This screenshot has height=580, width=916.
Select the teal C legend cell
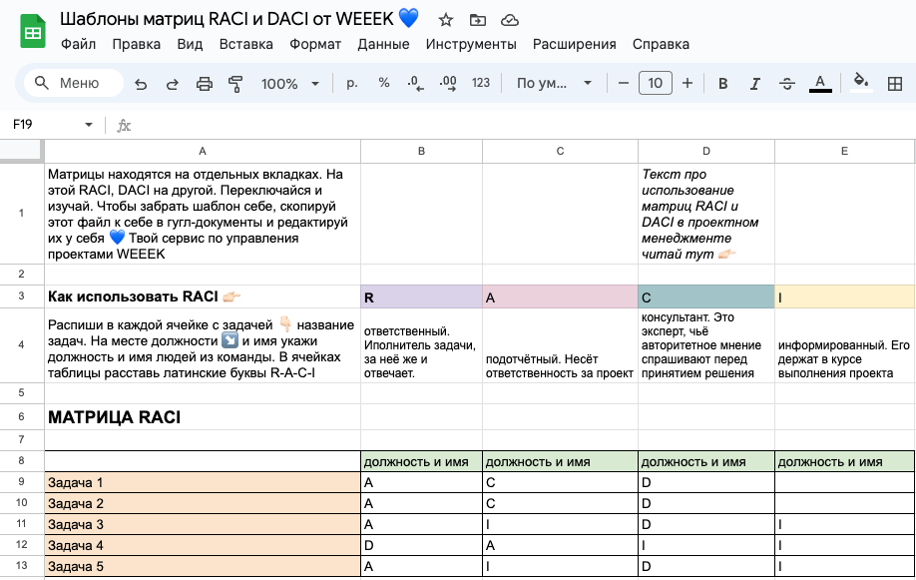[706, 297]
